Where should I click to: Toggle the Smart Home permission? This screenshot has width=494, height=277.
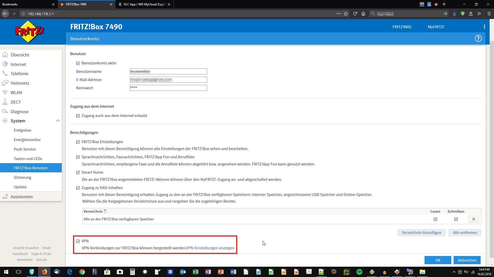[x=78, y=172]
